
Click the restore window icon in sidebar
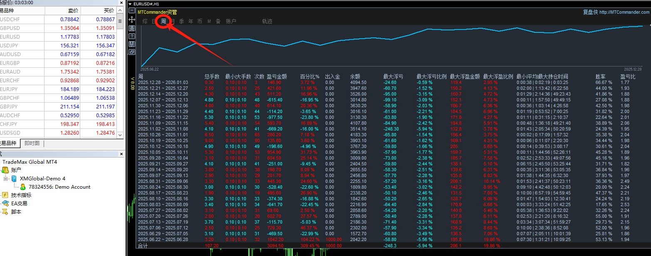[x=132, y=52]
